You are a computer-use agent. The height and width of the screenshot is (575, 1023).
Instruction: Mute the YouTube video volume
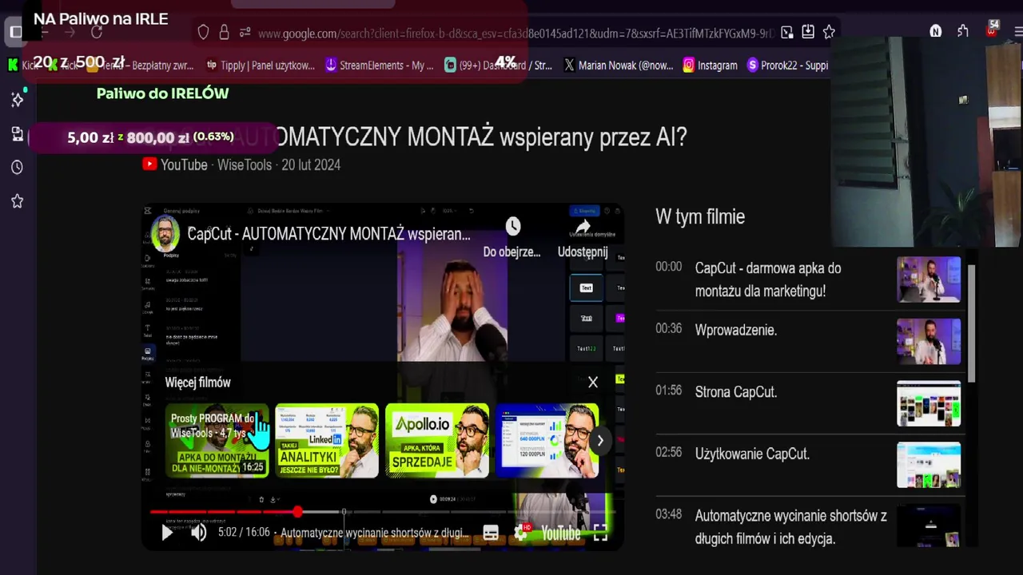click(198, 533)
